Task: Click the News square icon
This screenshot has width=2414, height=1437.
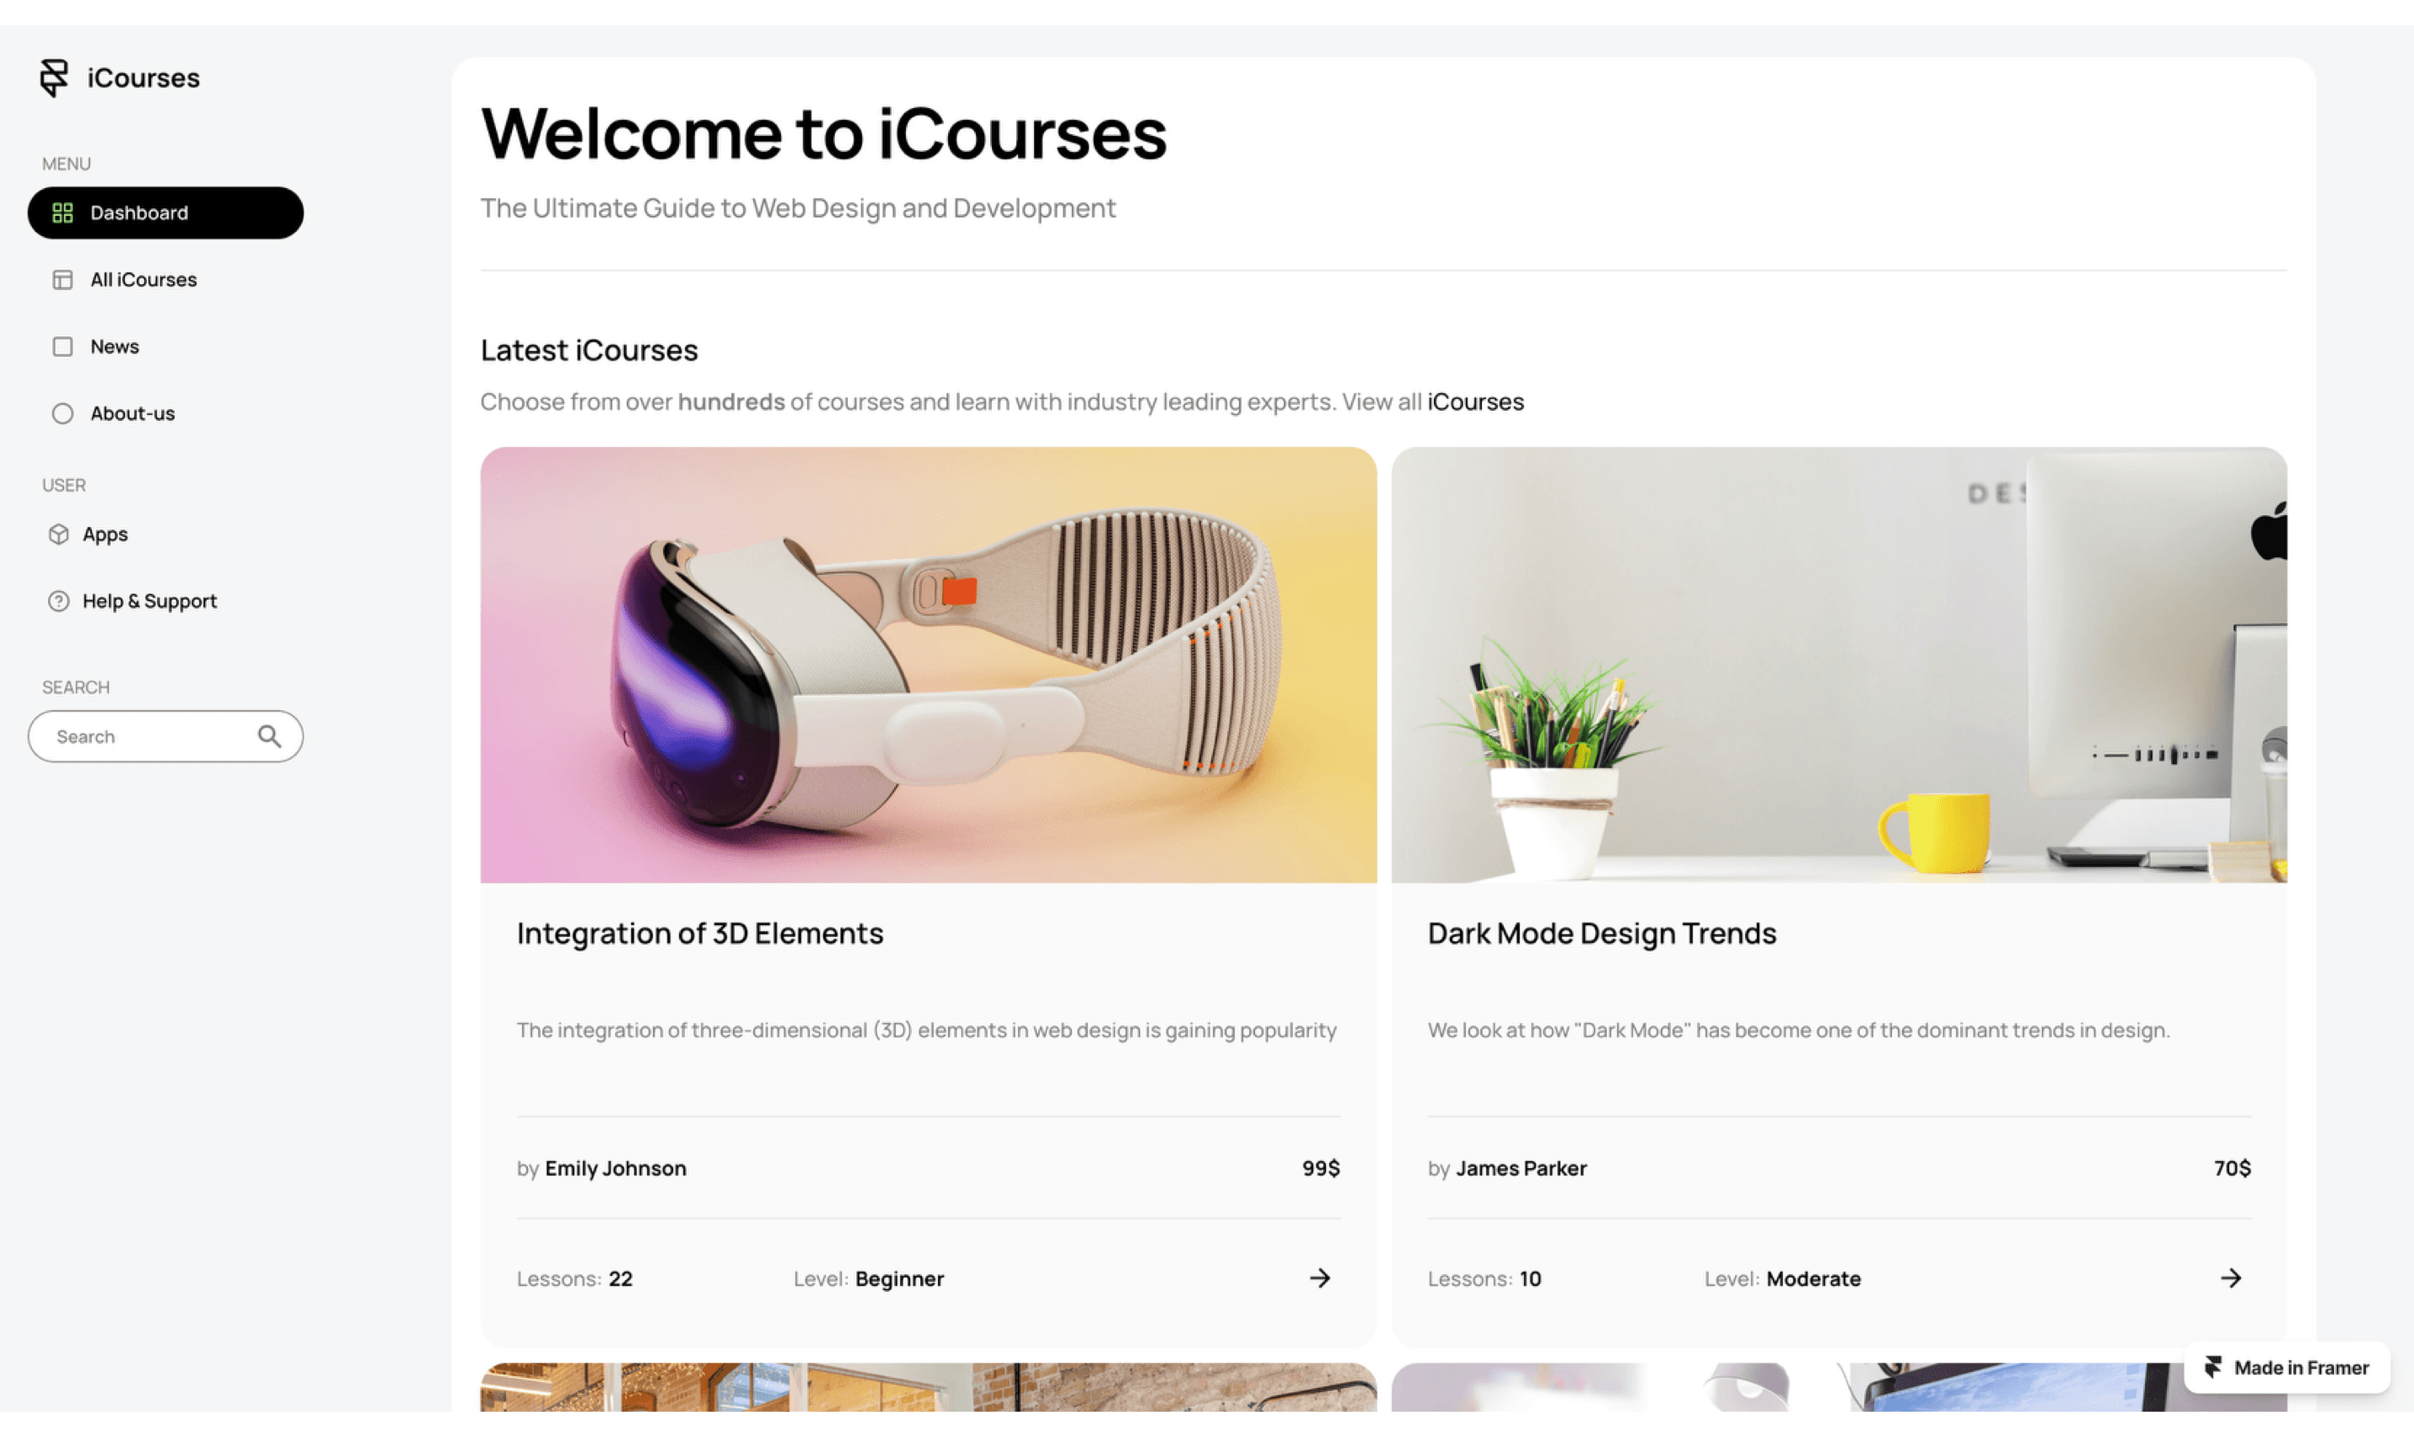Action: click(x=63, y=347)
